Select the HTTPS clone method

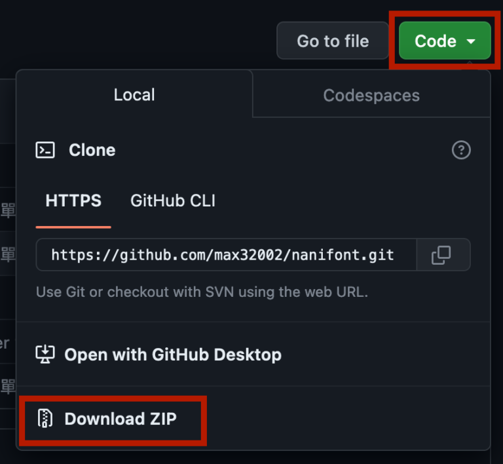click(73, 201)
